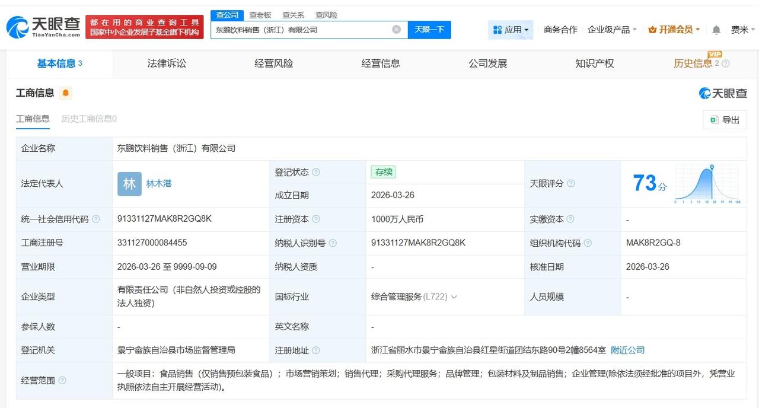The width and height of the screenshot is (759, 408).
Task: Switch to the 查老板 search tab
Action: tap(260, 15)
